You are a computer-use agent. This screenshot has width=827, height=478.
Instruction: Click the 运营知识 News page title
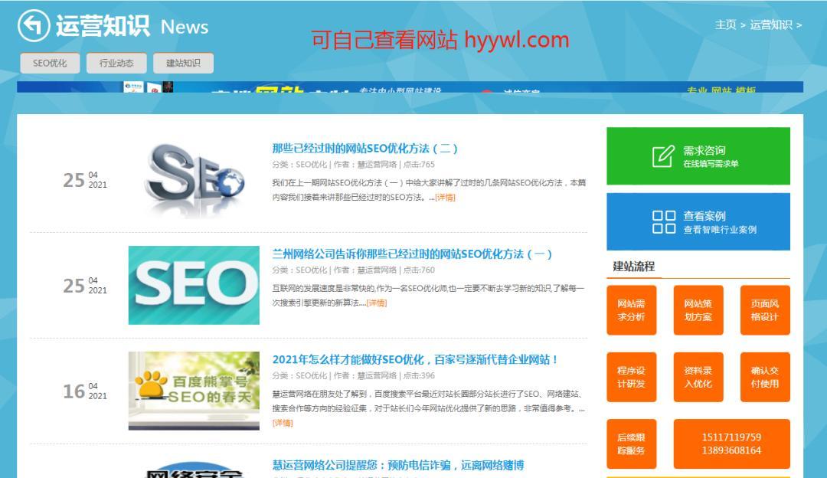pos(132,26)
